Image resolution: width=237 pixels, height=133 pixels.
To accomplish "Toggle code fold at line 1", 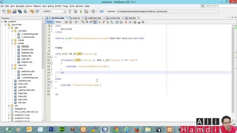I will [51, 26].
